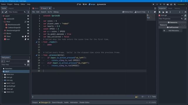Toggle visibility of Floor node
Image resolution: width=188 pixels, height=105 pixels.
point(28,22)
